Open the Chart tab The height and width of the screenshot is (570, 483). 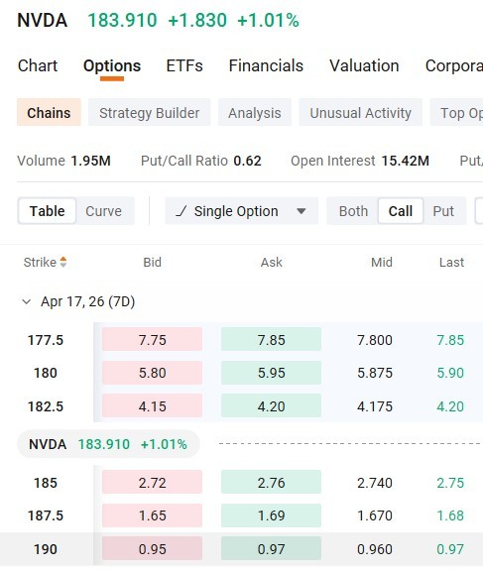tap(38, 66)
